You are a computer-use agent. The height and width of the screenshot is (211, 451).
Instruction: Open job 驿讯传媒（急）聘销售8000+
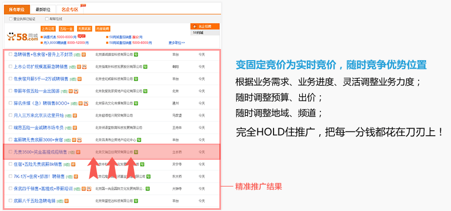click(x=41, y=103)
